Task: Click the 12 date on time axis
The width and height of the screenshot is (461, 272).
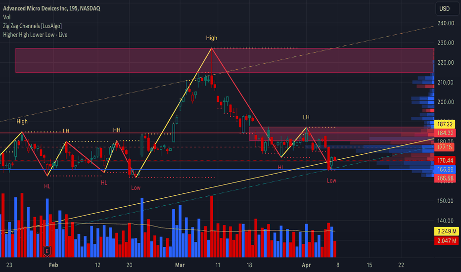Action: coord(97,265)
